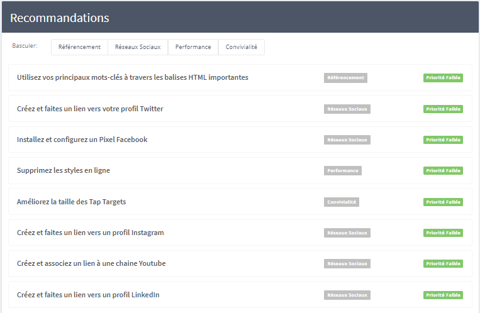This screenshot has width=480, height=313.
Task: Click the Youtube channel recommendation
Action: (x=91, y=263)
